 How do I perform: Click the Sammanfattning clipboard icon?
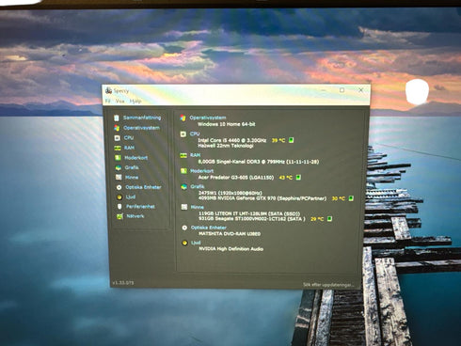(x=117, y=118)
